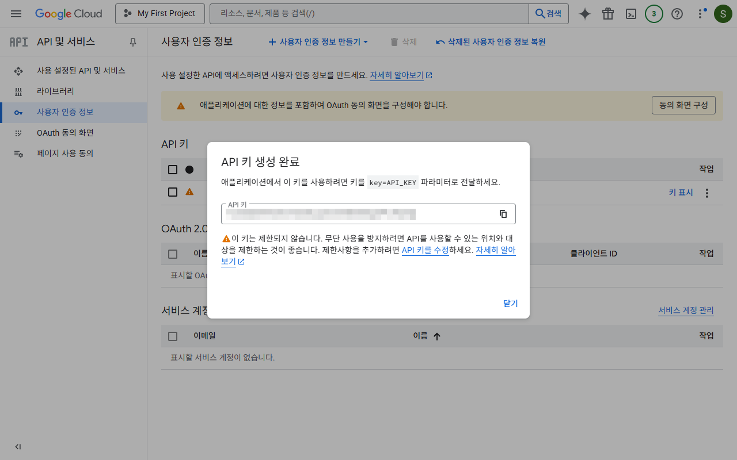
Task: Click the 동의 화면 구성 button
Action: (x=683, y=105)
